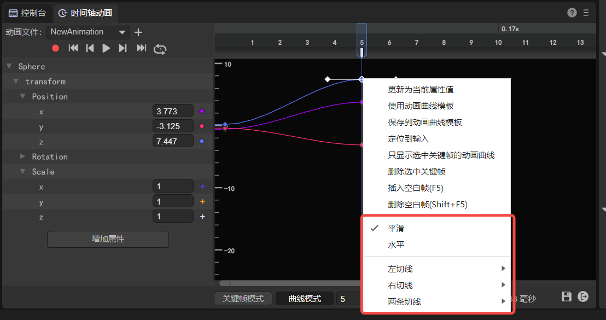606x320 pixels.
Task: Exit animation editing mode icon
Action: pos(584,296)
